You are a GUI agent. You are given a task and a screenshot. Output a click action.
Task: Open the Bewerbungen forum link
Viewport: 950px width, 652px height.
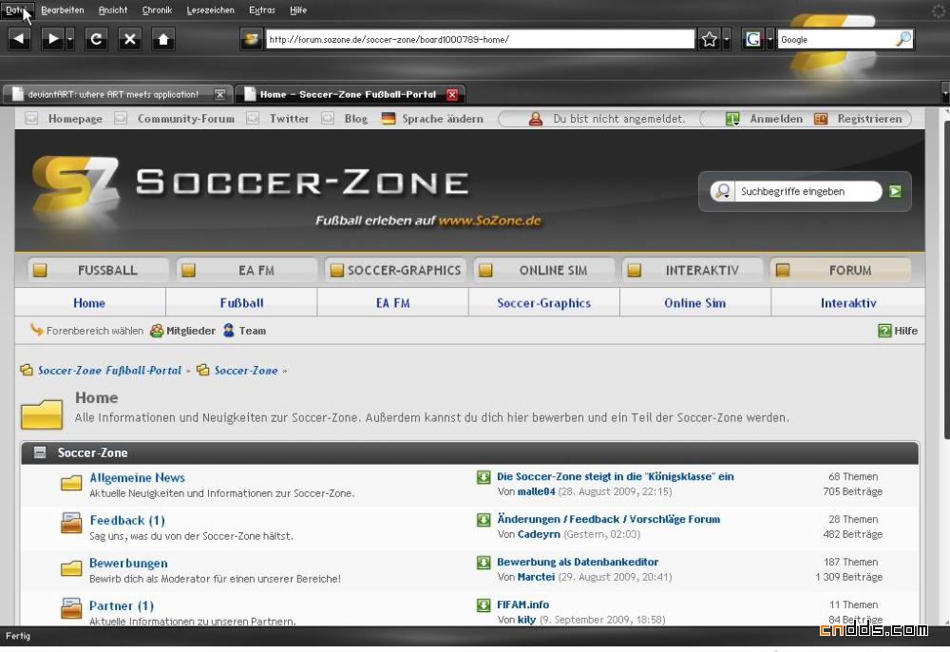pos(128,563)
